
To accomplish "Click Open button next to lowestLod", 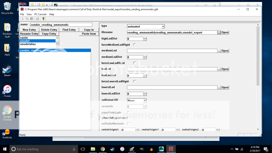I will click(x=225, y=87).
